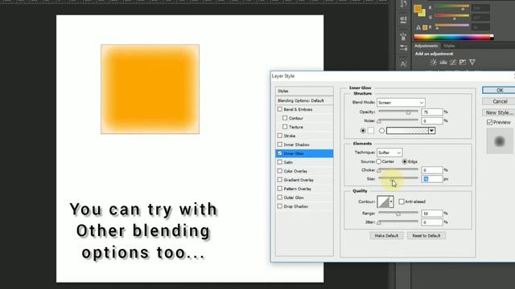
Task: Select the Center source radio button
Action: click(379, 161)
